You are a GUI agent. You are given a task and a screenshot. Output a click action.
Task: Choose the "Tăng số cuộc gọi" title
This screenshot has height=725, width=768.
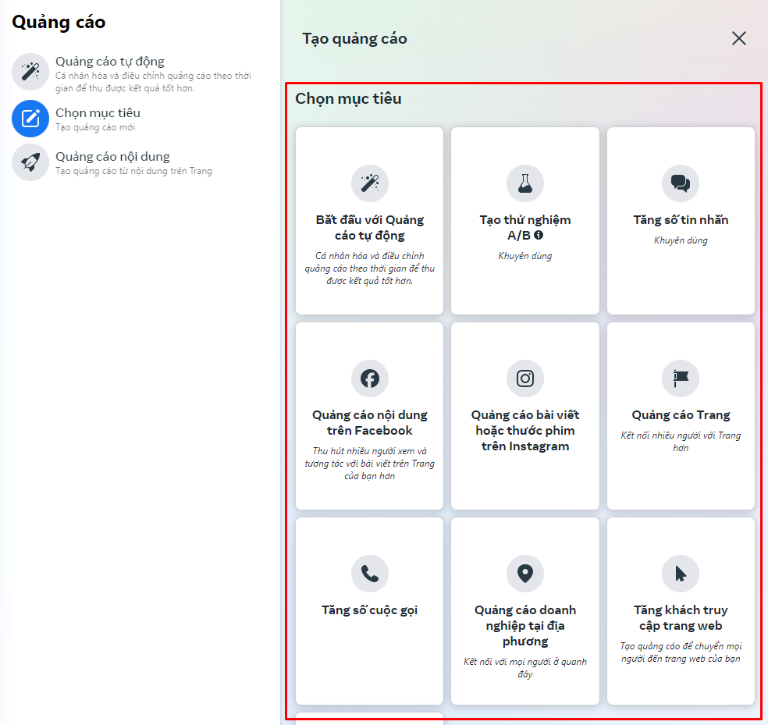point(370,609)
